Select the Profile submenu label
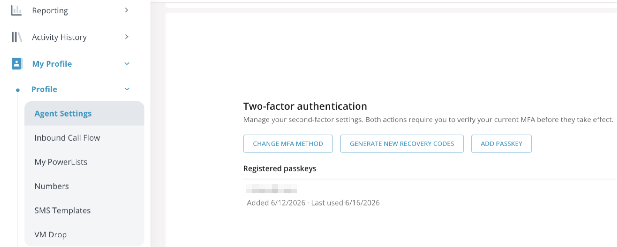Viewport: 617px width, 247px height. (44, 89)
